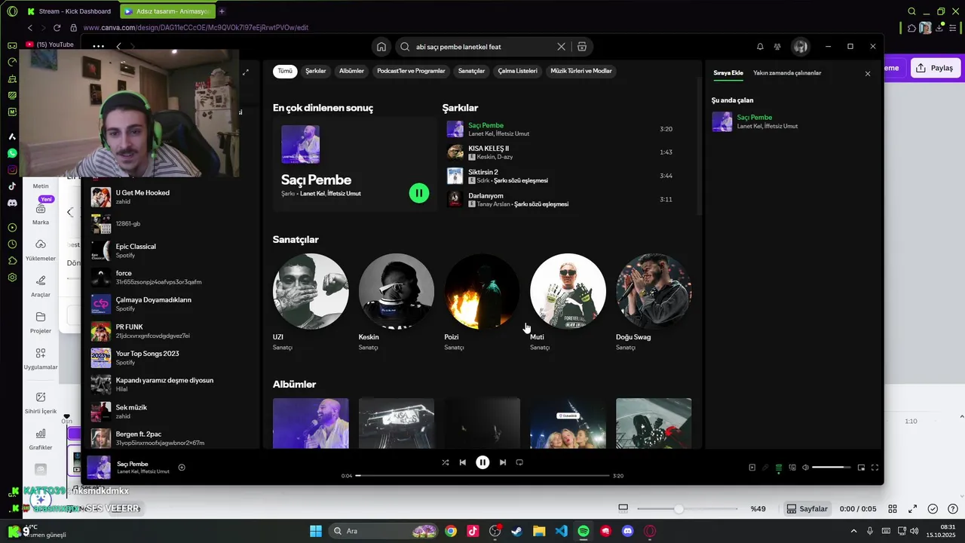Pause playback in the bottom player bar
This screenshot has height=543, width=965.
(x=482, y=462)
